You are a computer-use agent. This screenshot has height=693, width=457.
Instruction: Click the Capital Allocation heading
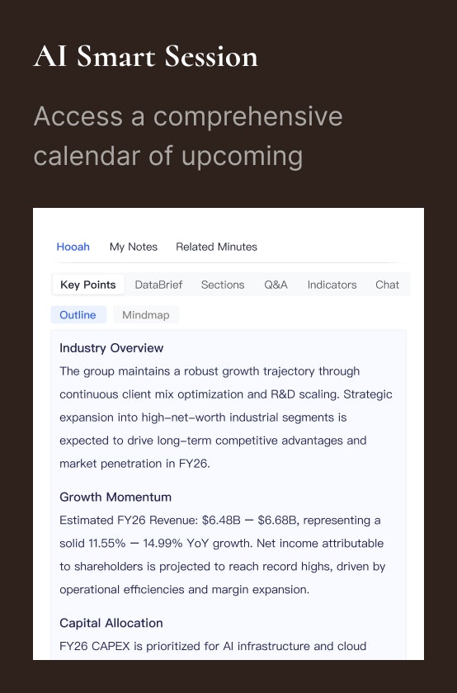[111, 623]
